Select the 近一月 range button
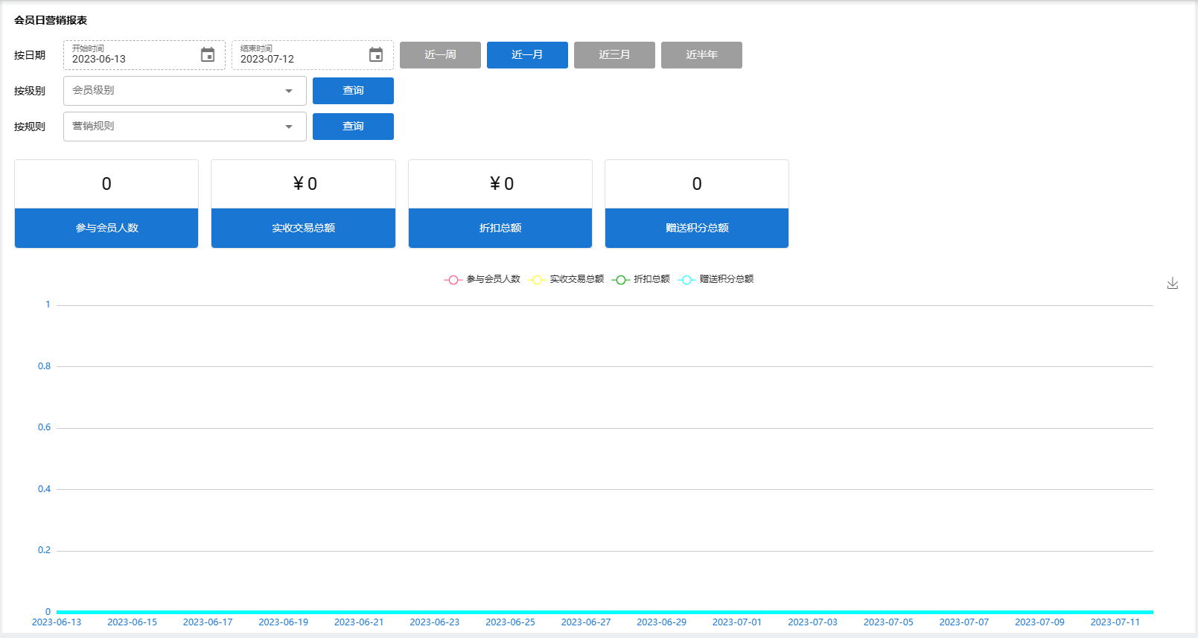Image resolution: width=1198 pixels, height=638 pixels. click(527, 55)
